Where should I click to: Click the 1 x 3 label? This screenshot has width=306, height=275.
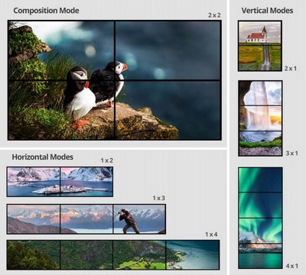pyautogui.click(x=159, y=198)
